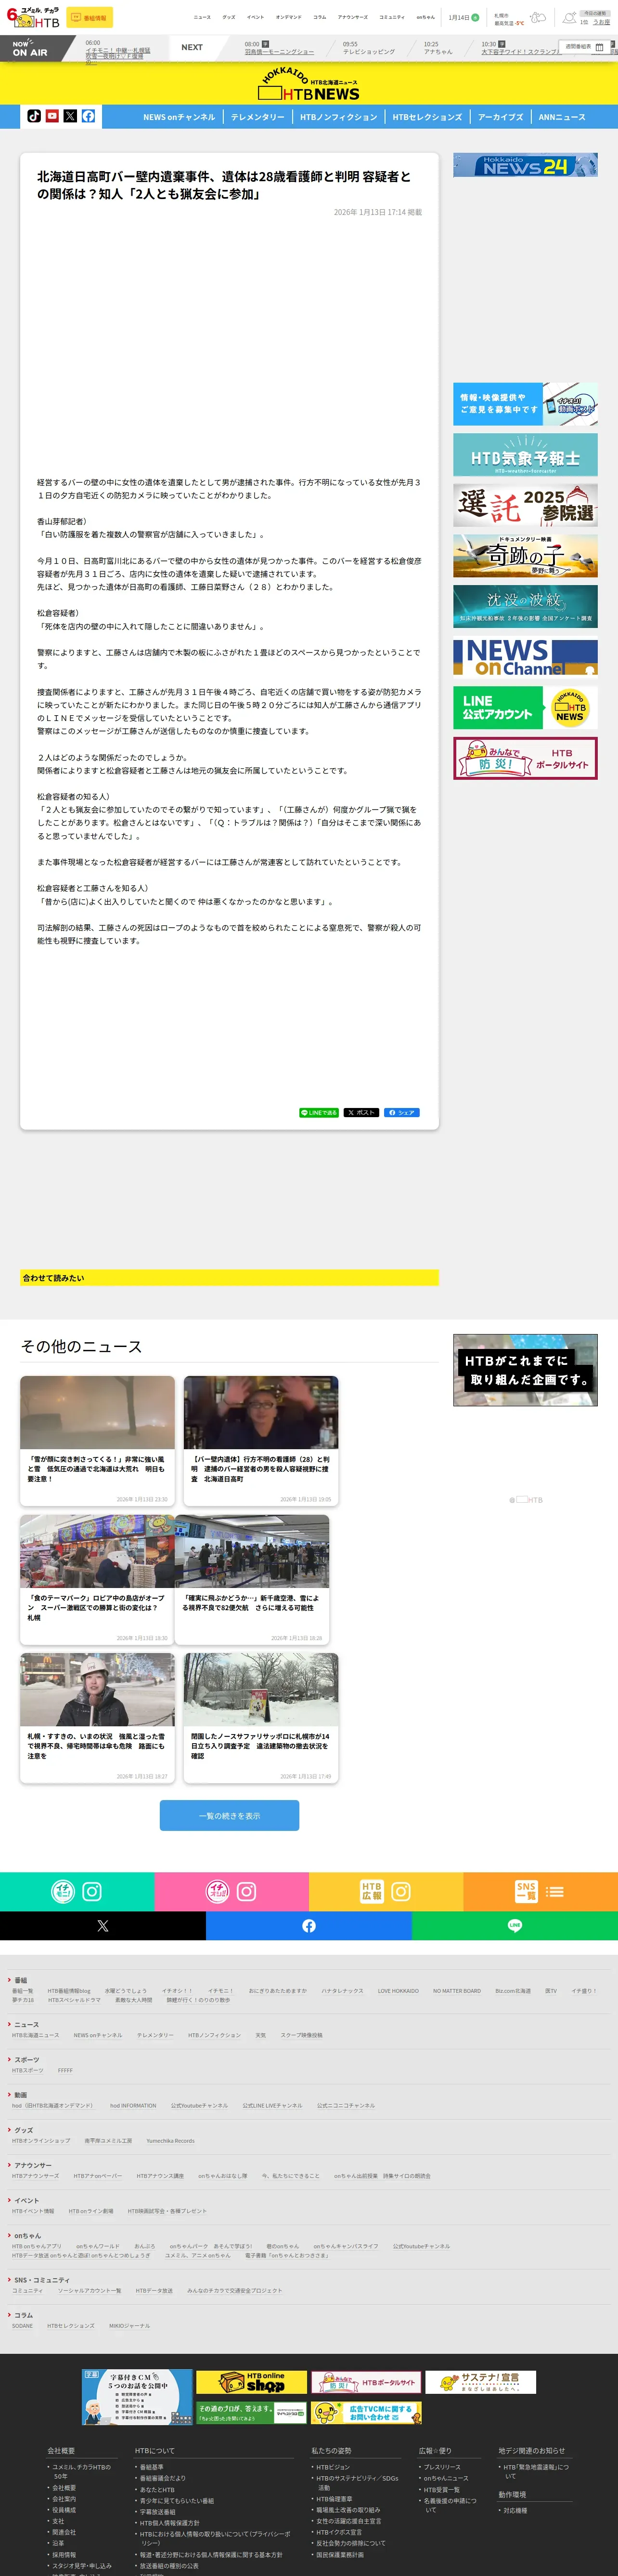Open the Facebook icon in news navigation bar
Image resolution: width=618 pixels, height=2576 pixels.
[x=88, y=116]
